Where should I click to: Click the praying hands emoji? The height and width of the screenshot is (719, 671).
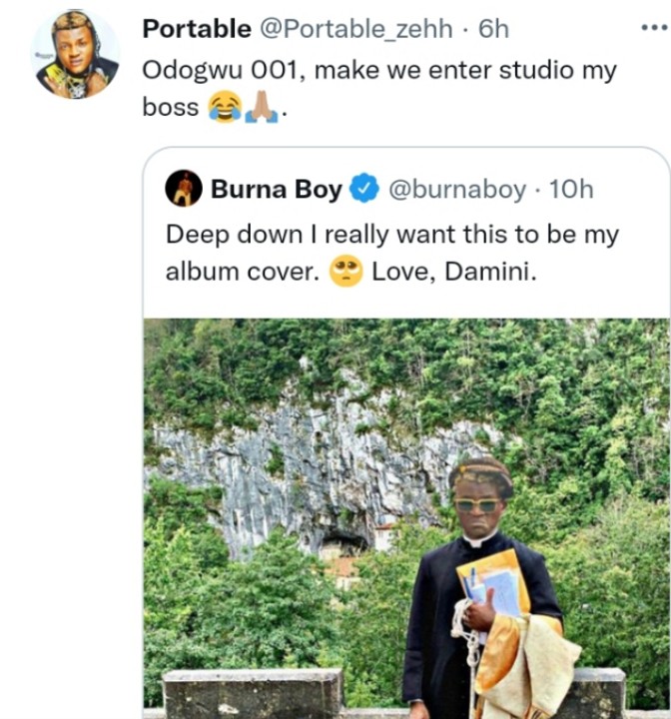click(262, 107)
